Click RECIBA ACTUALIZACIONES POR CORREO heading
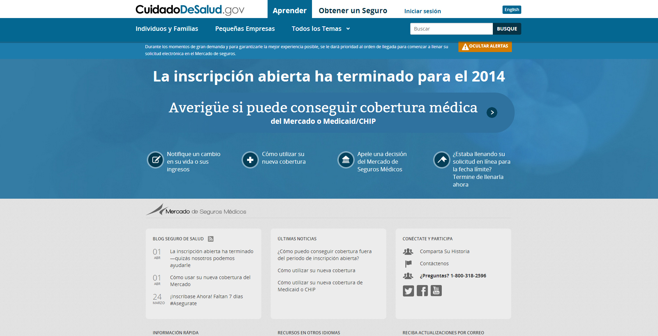 click(443, 333)
